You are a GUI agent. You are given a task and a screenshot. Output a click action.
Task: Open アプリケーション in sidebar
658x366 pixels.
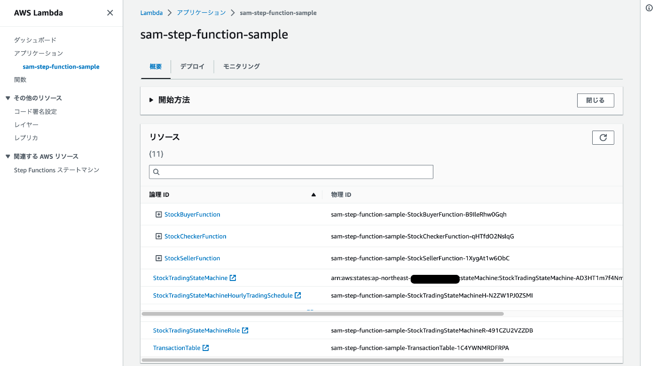click(x=39, y=54)
